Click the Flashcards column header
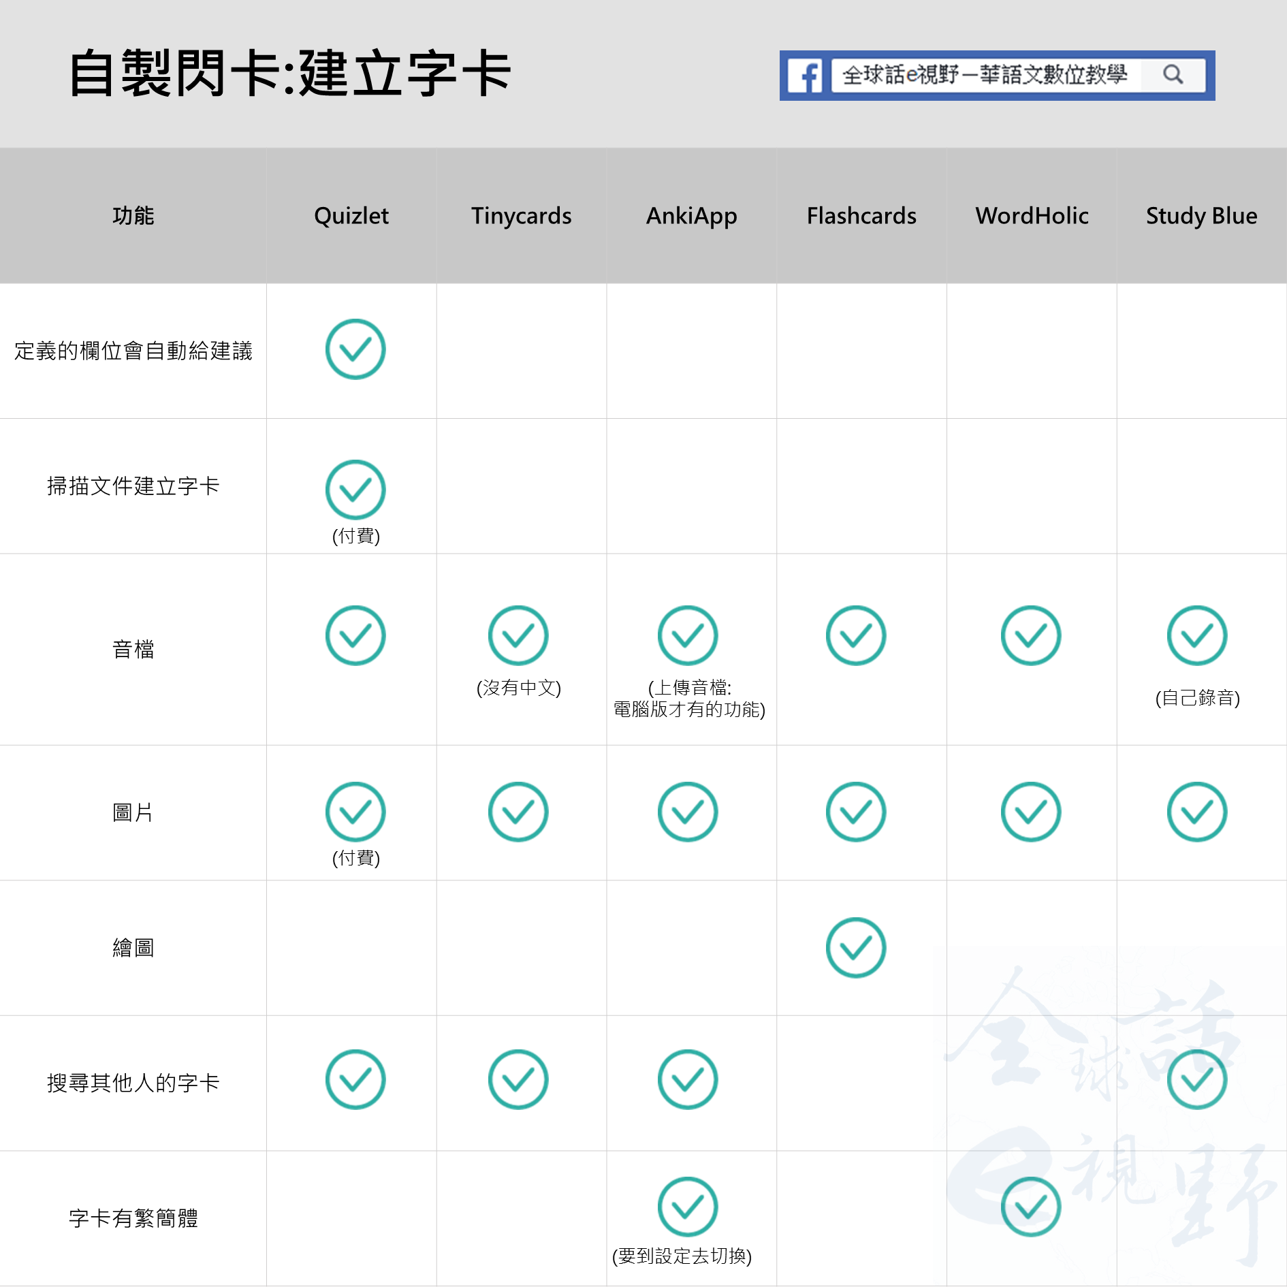 pos(861,216)
